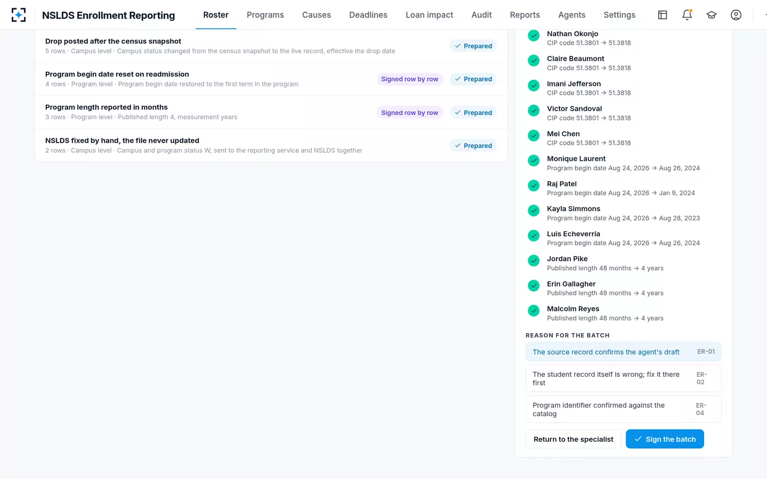
Task: Click Prepared badge on census snapshot drop row
Action: pos(473,46)
